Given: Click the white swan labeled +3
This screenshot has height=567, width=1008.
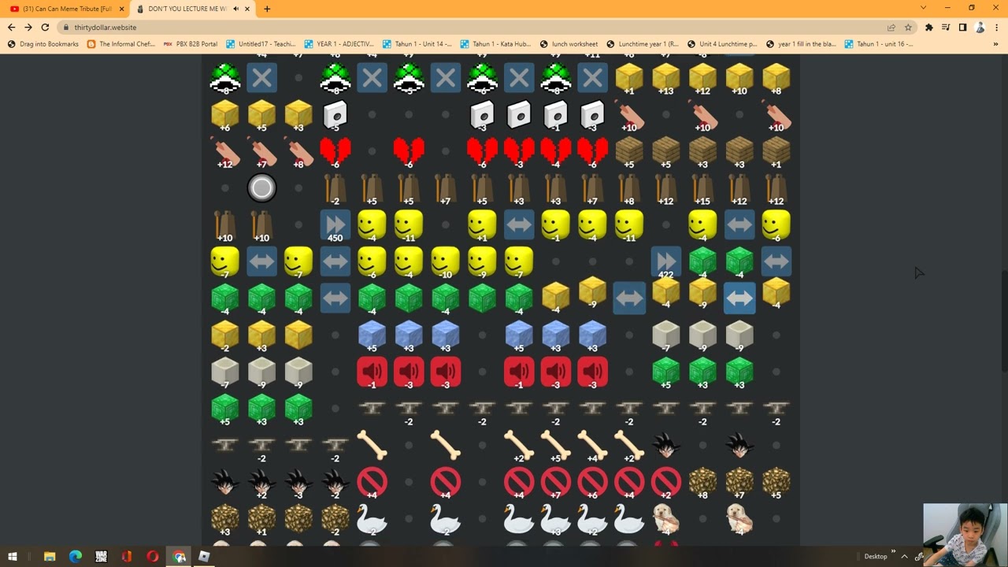Looking at the screenshot, I should click(556, 520).
